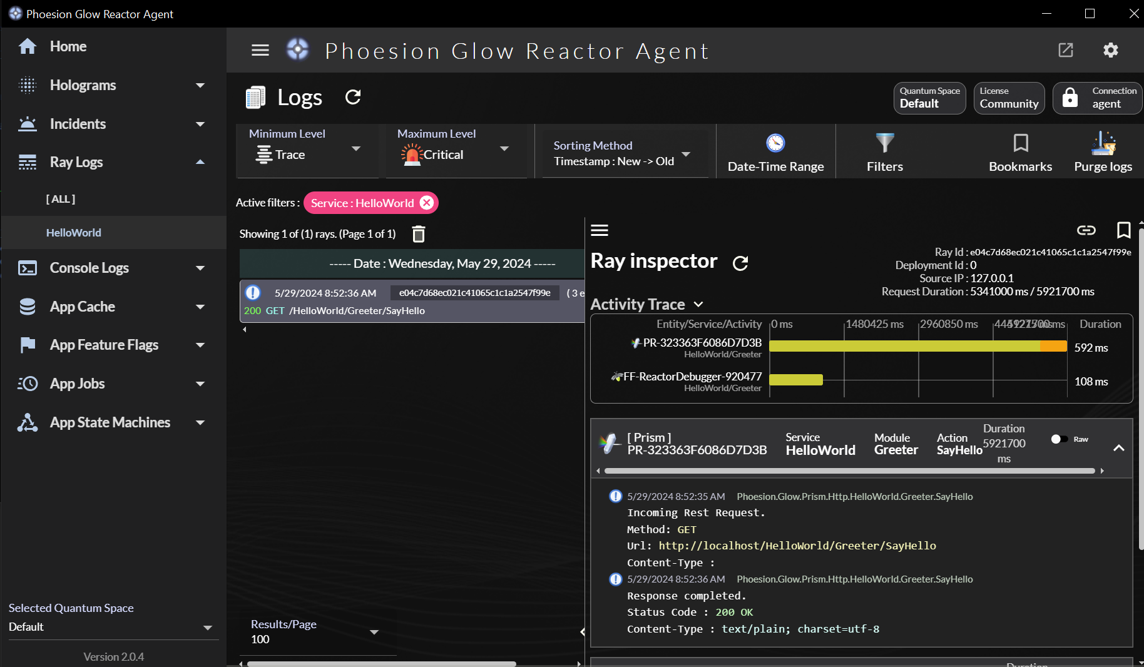Image resolution: width=1144 pixels, height=667 pixels.
Task: Copy ray link with chain icon
Action: 1086,230
